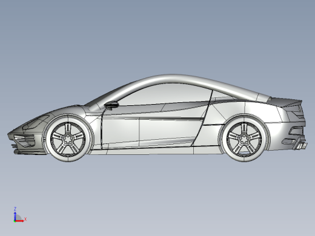Select the car's rear wheel rim
The image size is (315, 236).
(244, 139)
